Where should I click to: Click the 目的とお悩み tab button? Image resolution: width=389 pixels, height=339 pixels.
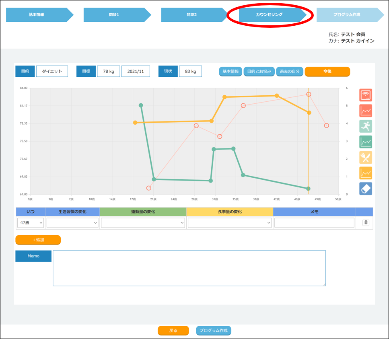(259, 72)
